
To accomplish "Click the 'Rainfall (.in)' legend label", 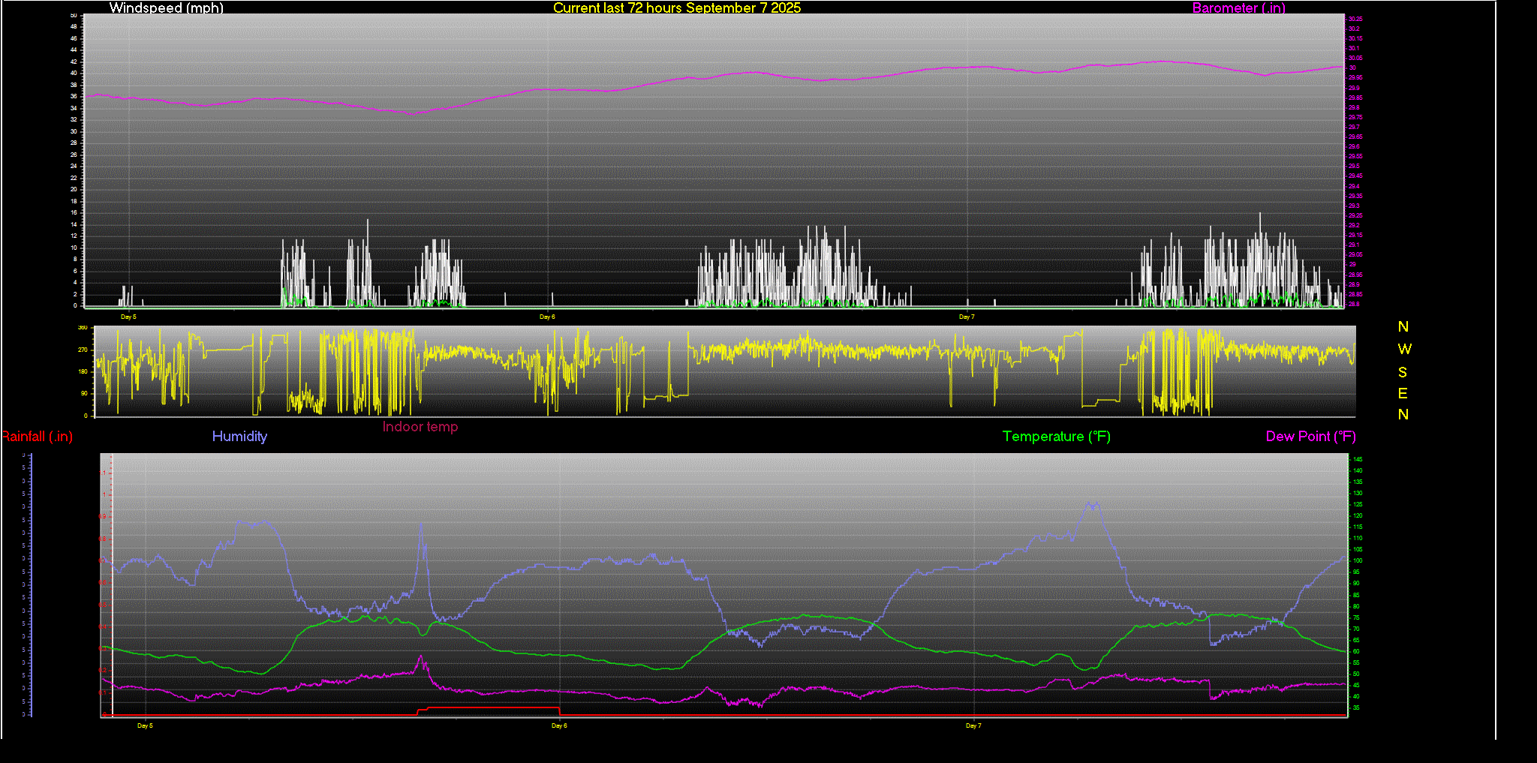I will (37, 436).
